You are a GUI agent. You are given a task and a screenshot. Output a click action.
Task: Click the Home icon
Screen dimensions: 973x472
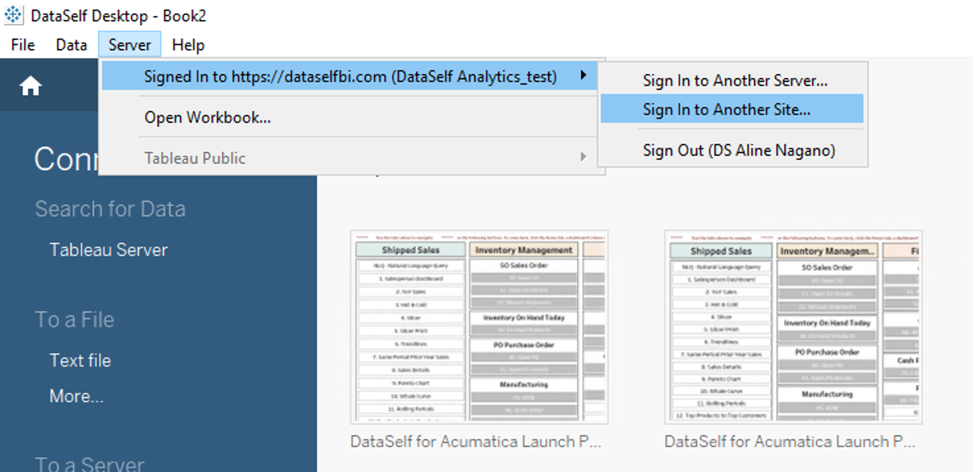pyautogui.click(x=30, y=86)
